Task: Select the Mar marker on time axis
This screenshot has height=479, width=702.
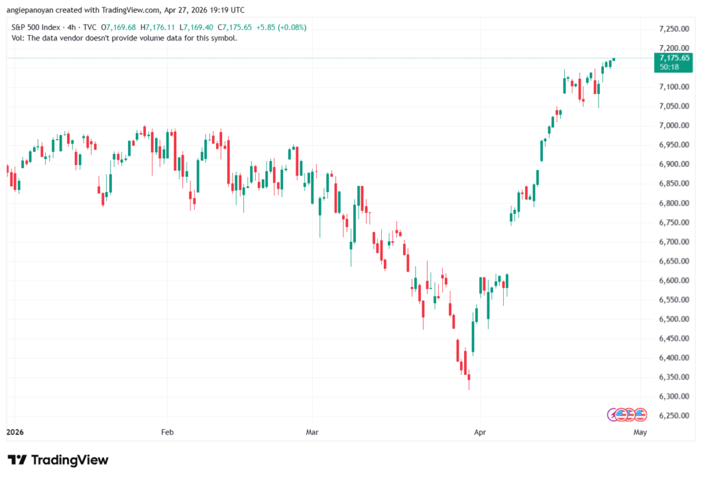Action: (x=312, y=432)
